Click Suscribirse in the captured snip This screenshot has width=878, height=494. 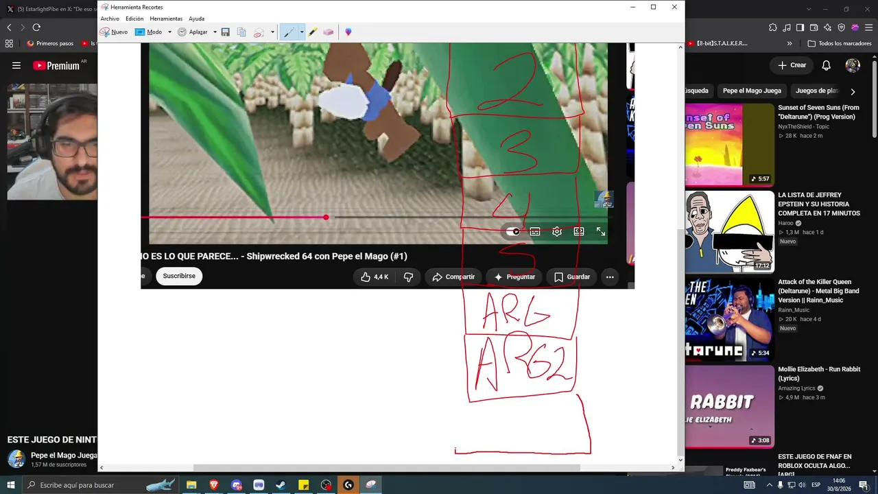click(179, 276)
